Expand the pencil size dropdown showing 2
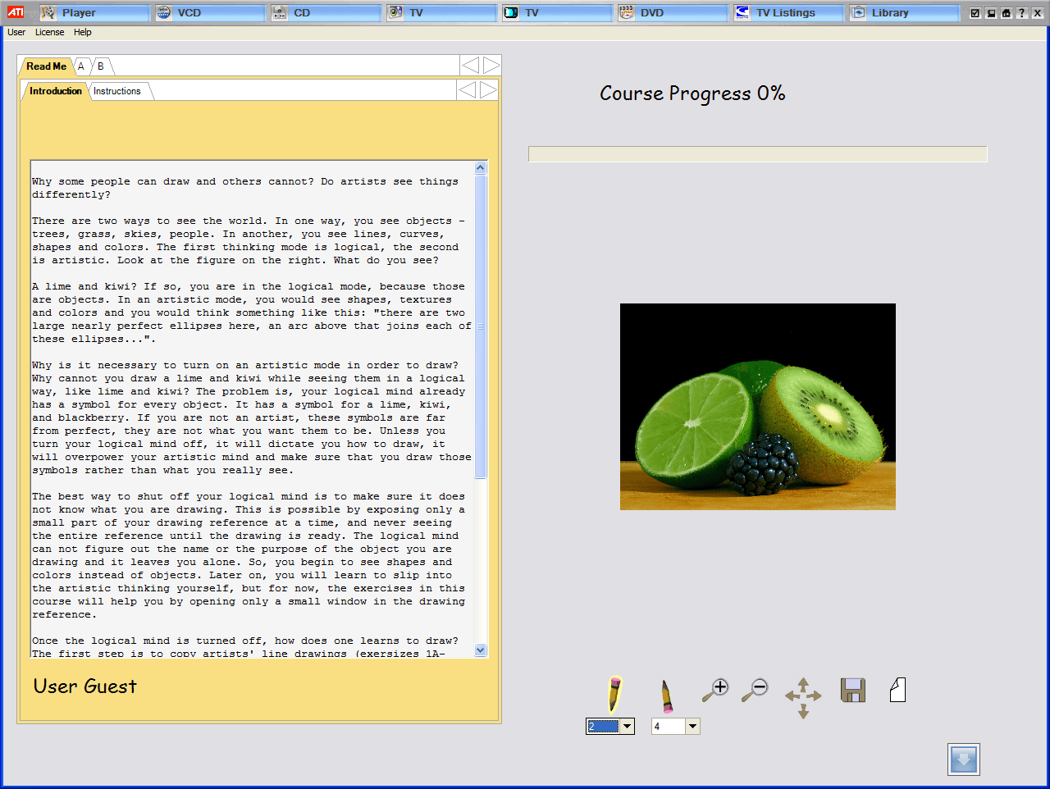Image resolution: width=1050 pixels, height=789 pixels. coord(628,726)
